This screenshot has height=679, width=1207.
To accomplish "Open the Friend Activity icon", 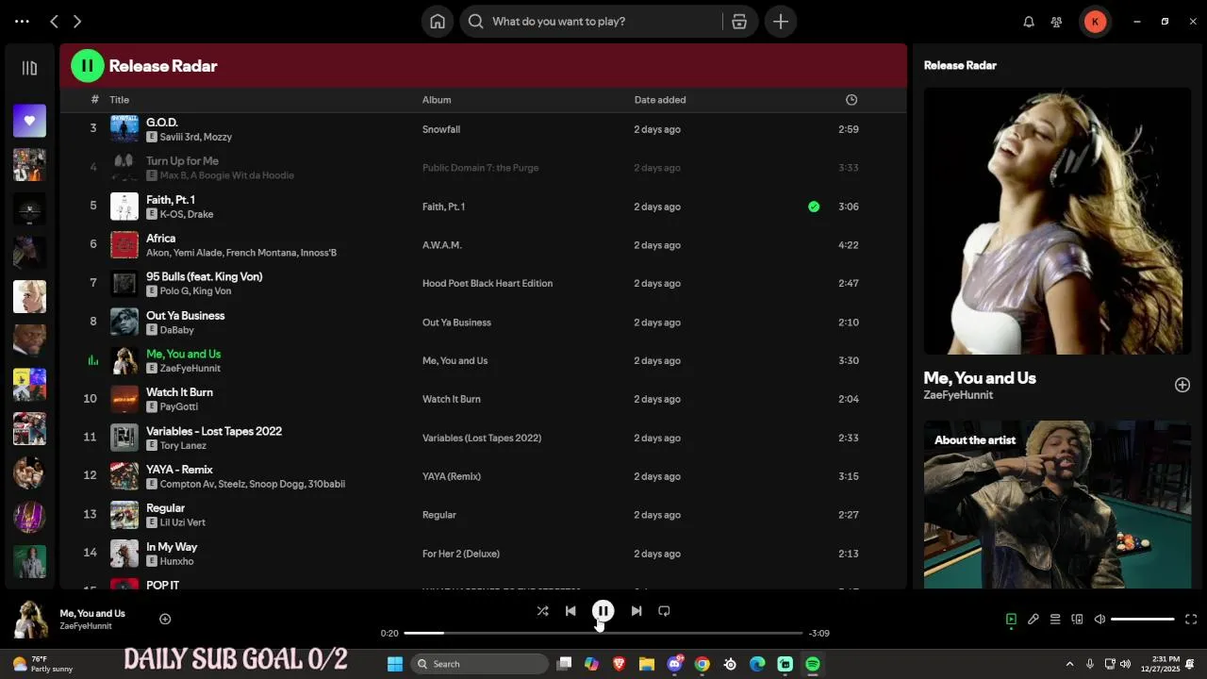I will [1056, 22].
